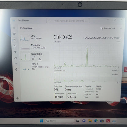Open the Windows Start menu
This screenshot has width=127, height=127.
[42, 121]
